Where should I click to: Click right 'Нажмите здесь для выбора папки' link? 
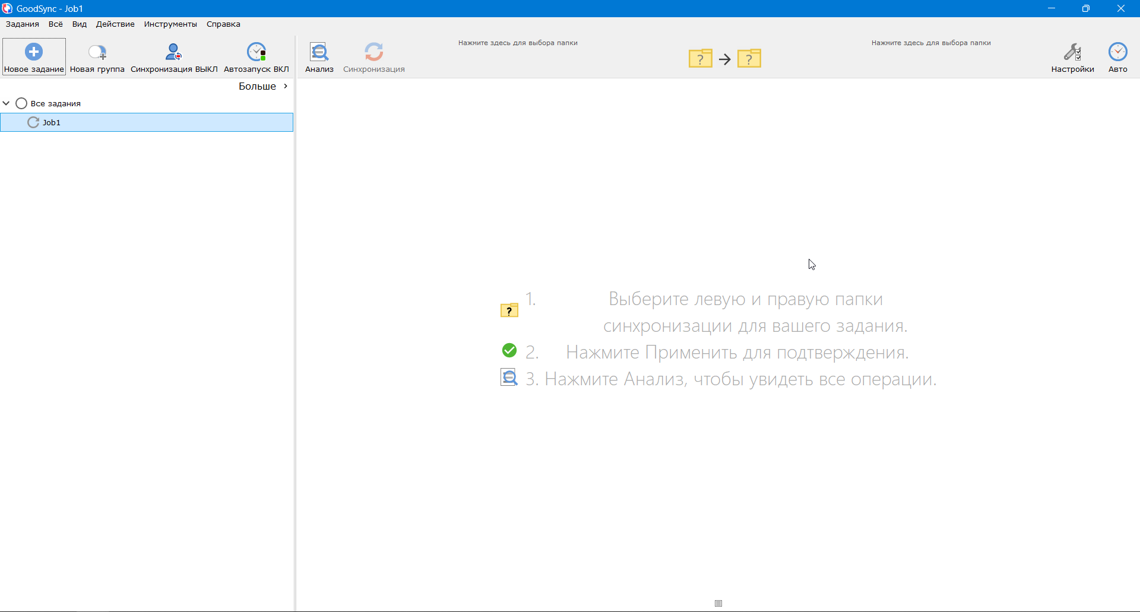(x=931, y=43)
